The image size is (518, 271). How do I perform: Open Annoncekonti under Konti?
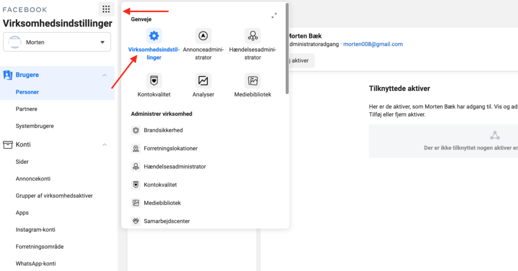pyautogui.click(x=33, y=178)
